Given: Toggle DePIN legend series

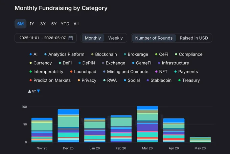Looking at the screenshot, I should point(87,63).
